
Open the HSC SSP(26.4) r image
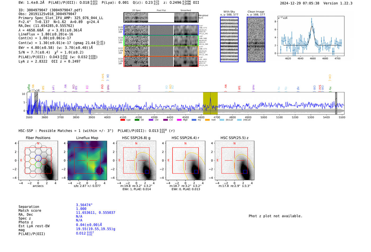tap(185, 160)
